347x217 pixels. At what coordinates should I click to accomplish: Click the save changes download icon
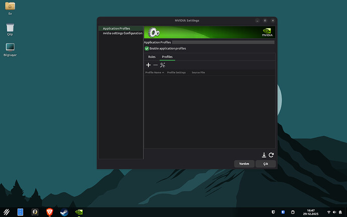[264, 155]
